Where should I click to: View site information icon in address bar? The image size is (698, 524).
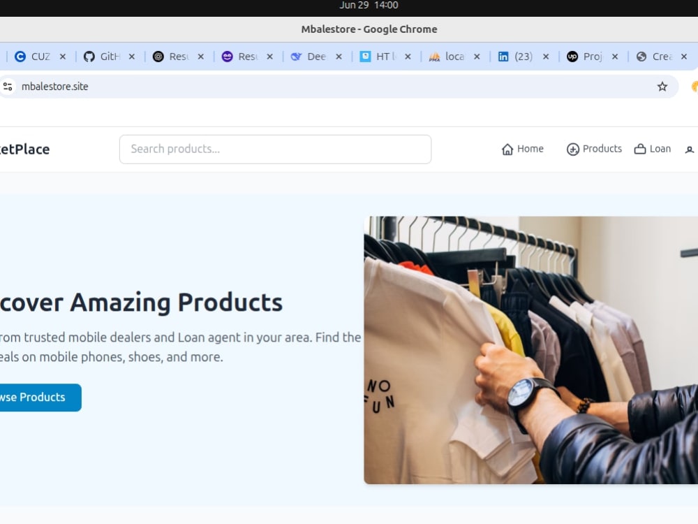[x=8, y=87]
